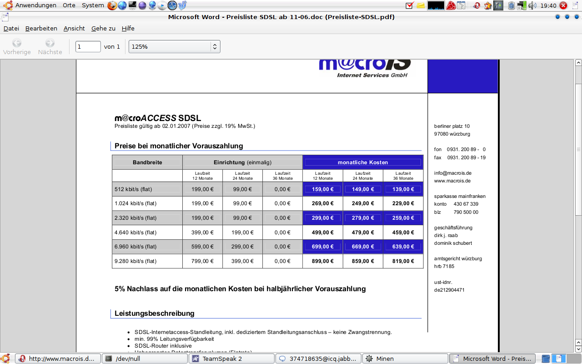Click the info@macrois.de text
Screen dimensions: 582x364
click(453, 173)
